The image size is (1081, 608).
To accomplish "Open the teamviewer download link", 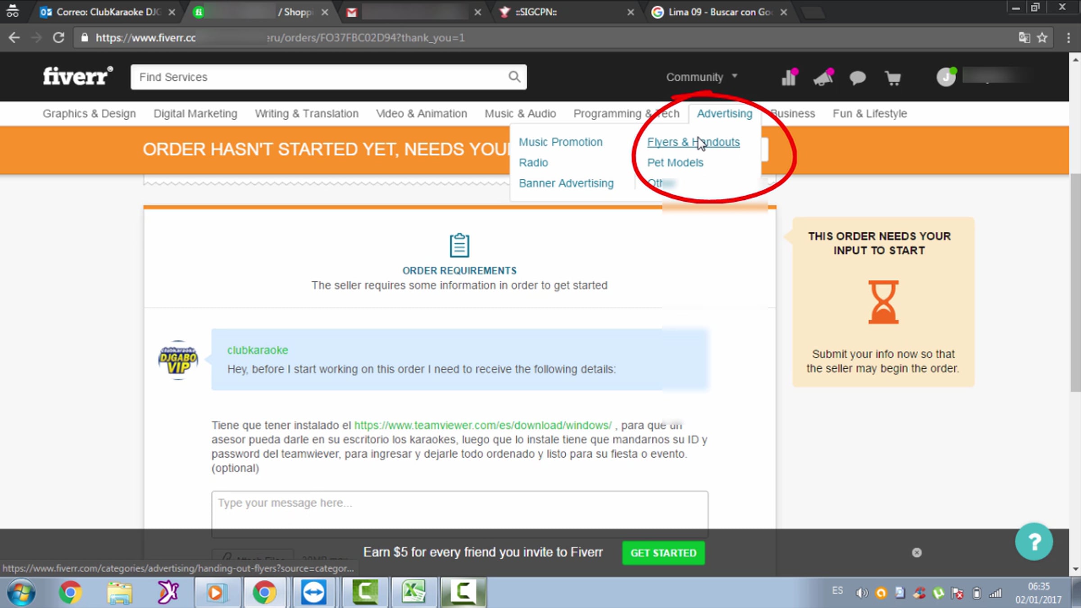I will point(482,425).
